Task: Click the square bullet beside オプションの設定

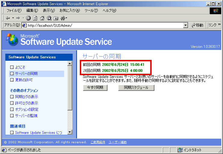Action: coord(12,109)
